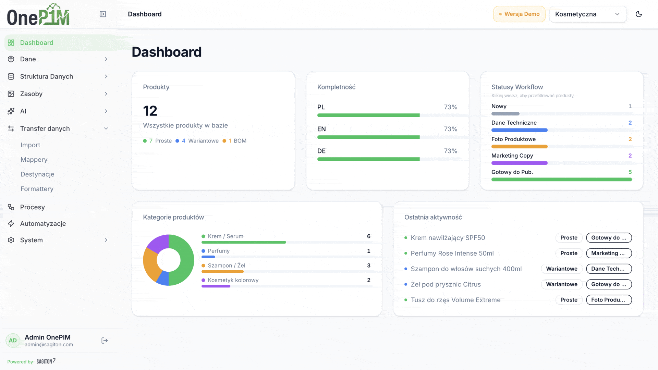Click the Kosmetyk kolorowy category row
The width and height of the screenshot is (658, 370).
[286, 283]
